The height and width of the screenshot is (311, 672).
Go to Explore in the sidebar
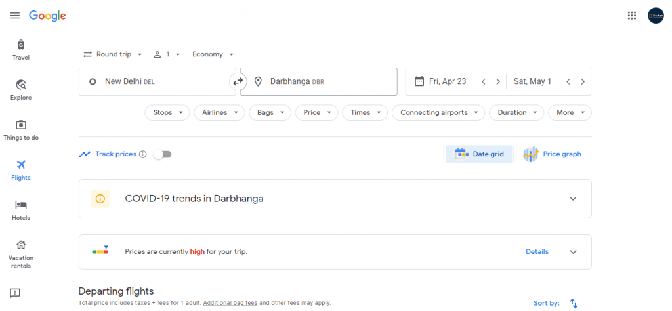click(x=21, y=90)
